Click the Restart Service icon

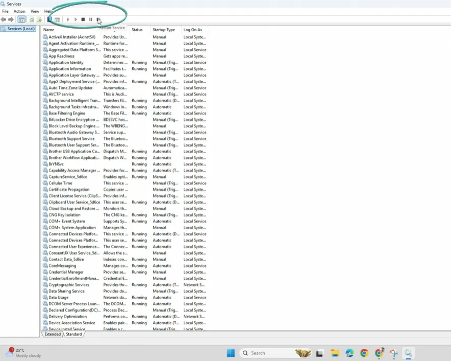coord(98,19)
